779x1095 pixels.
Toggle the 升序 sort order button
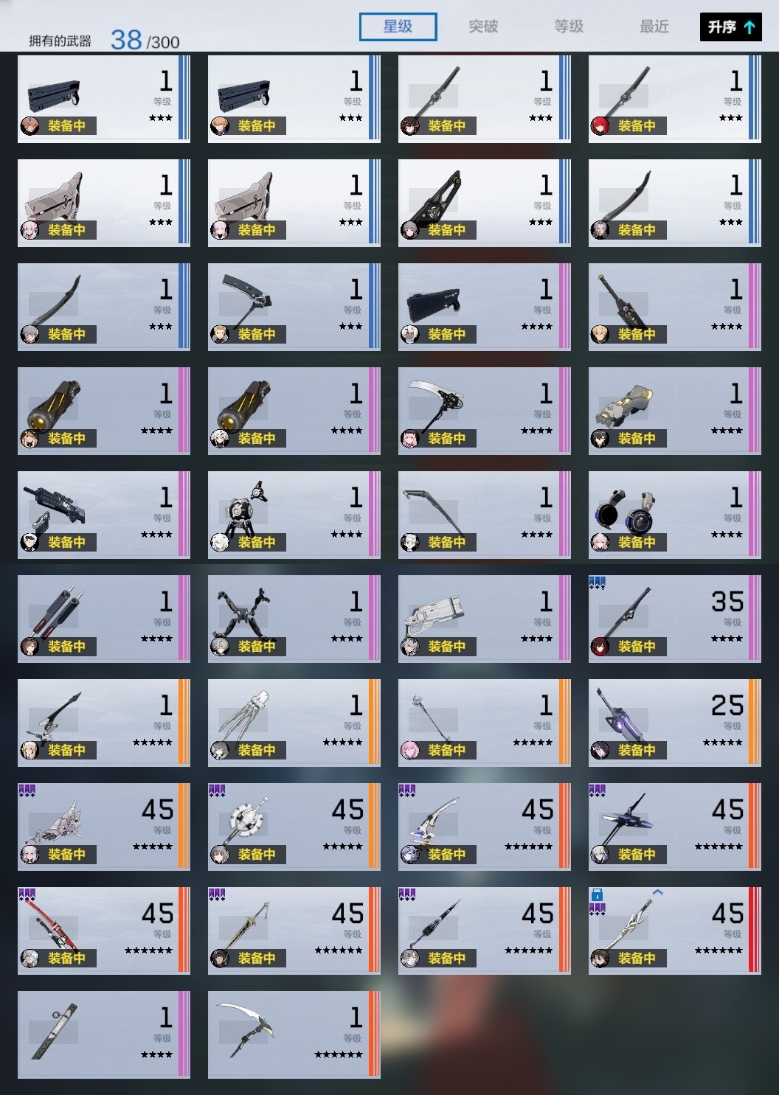731,27
